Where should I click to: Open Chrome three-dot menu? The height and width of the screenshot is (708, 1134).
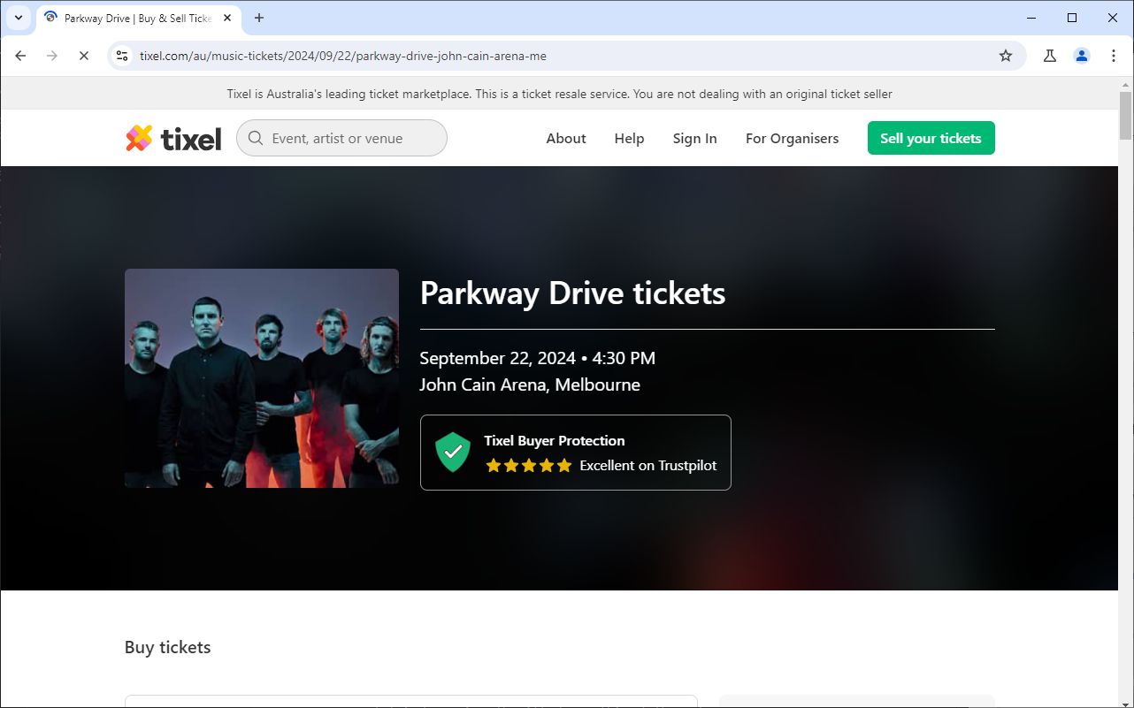pos(1114,56)
